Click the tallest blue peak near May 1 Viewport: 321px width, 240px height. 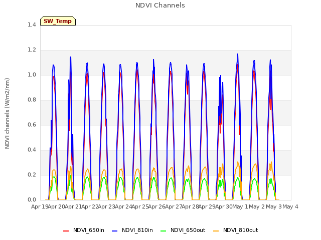click(x=238, y=54)
